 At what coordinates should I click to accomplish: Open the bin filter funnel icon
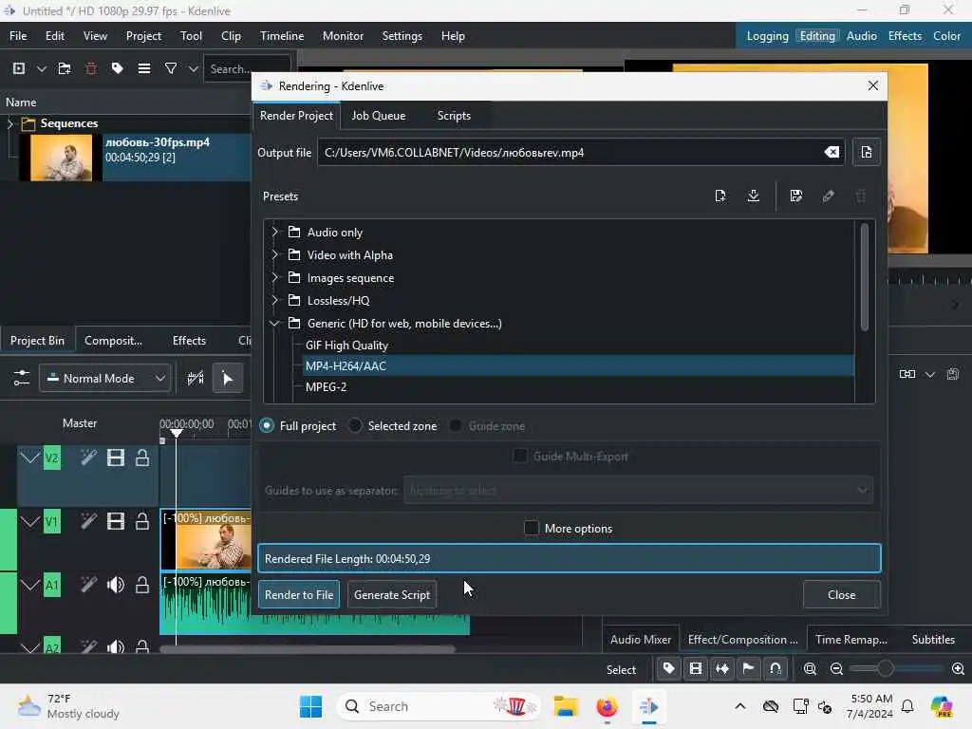(x=171, y=68)
